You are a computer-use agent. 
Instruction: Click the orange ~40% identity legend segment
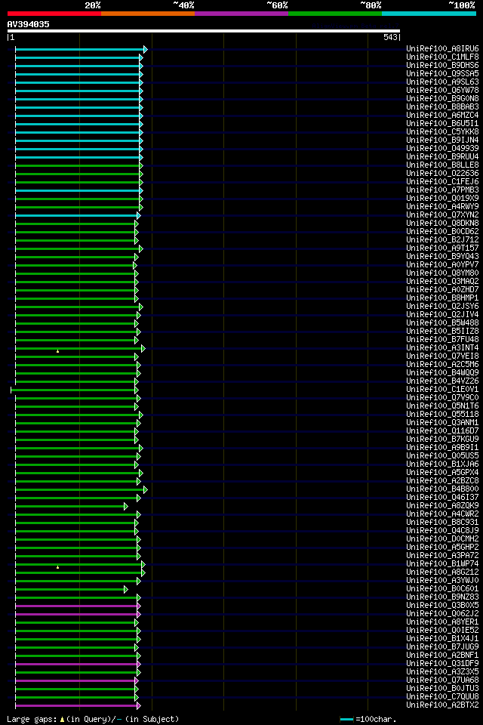point(148,14)
